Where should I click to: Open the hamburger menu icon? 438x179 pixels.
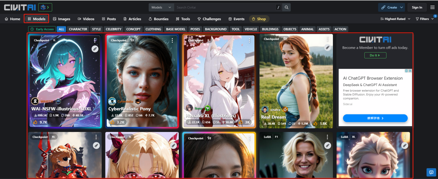pos(432,7)
